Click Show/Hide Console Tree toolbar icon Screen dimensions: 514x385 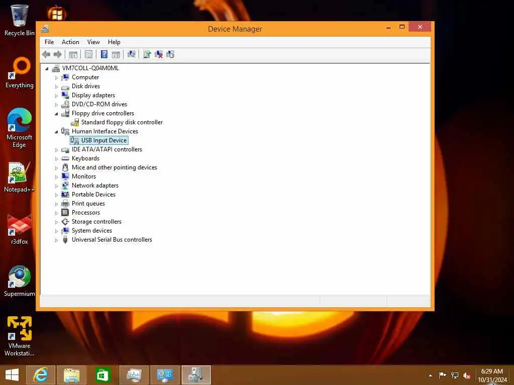click(73, 54)
